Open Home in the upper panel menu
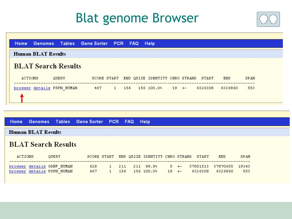The height and width of the screenshot is (219, 292). [x=21, y=43]
